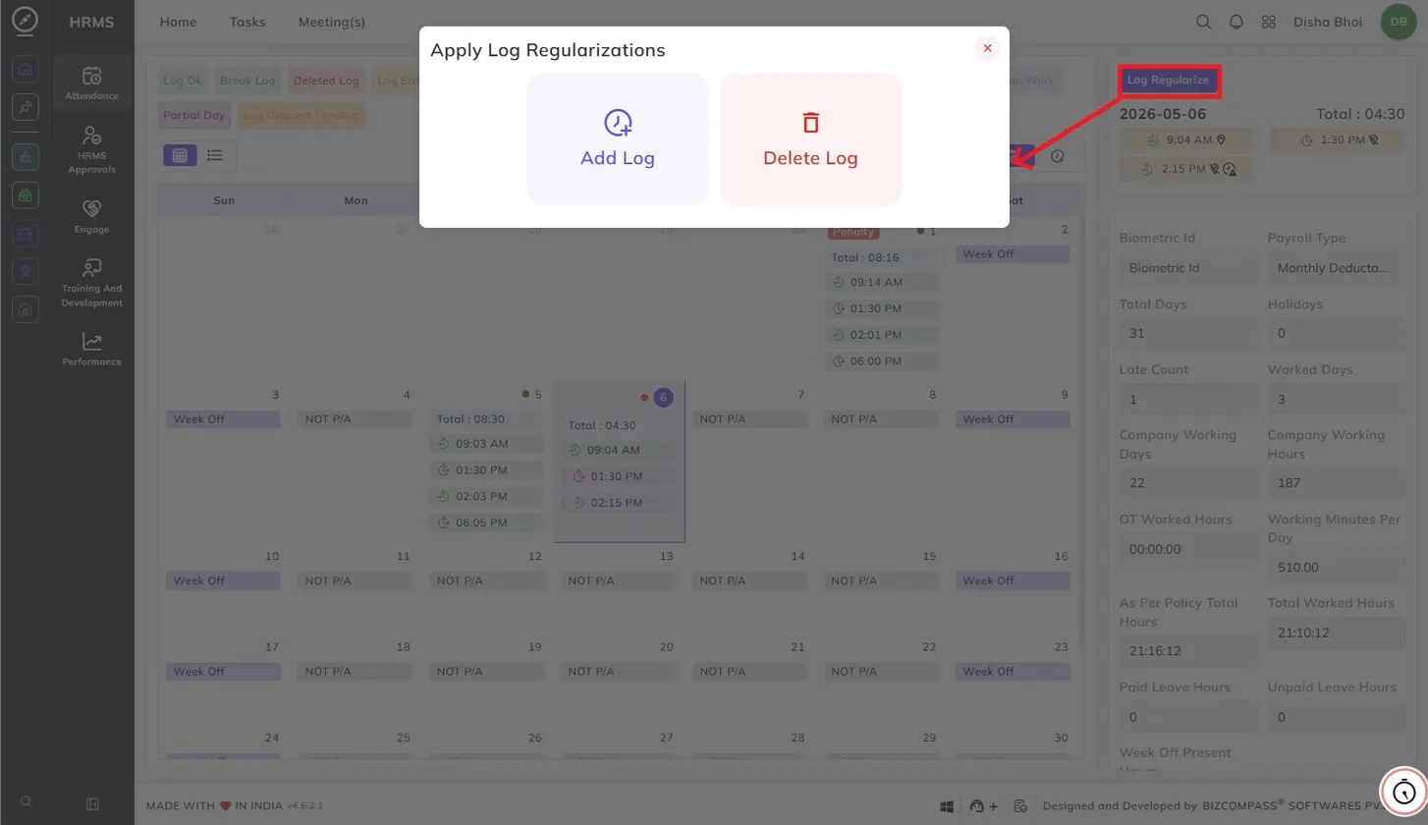Click the Windows logo icon in footer
This screenshot has height=825, width=1428.
(947, 805)
